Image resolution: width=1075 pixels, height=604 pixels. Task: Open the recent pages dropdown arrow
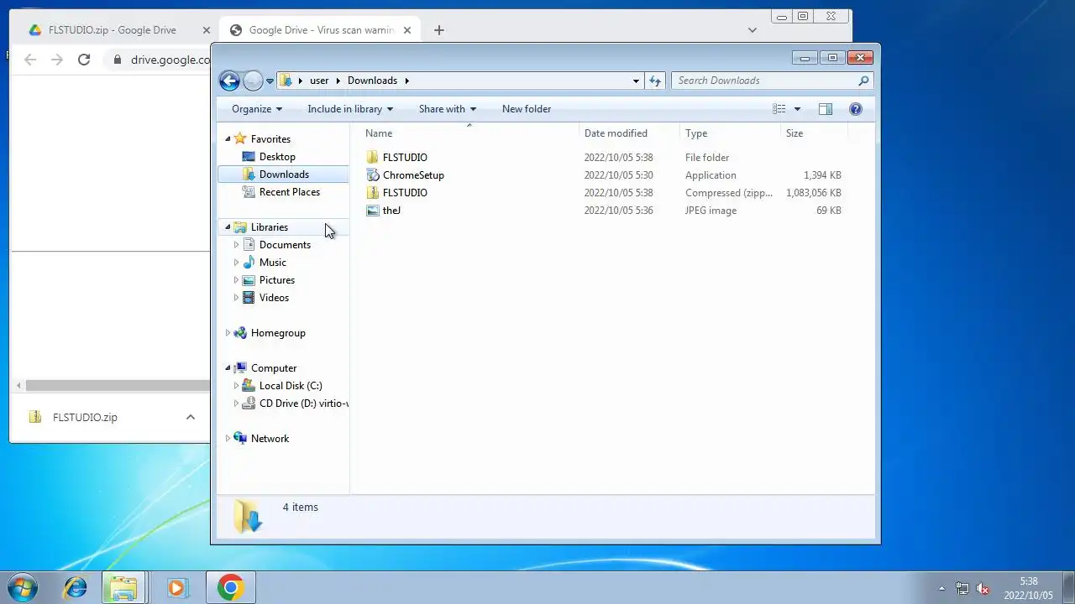point(270,81)
